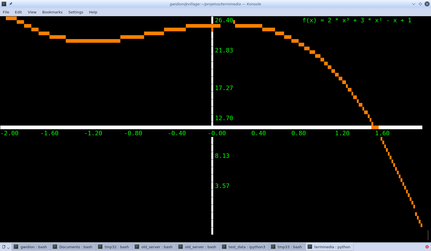Image resolution: width=431 pixels, height=251 pixels.
Task: Switch to the tmp32 : bash tab
Action: pyautogui.click(x=116, y=247)
